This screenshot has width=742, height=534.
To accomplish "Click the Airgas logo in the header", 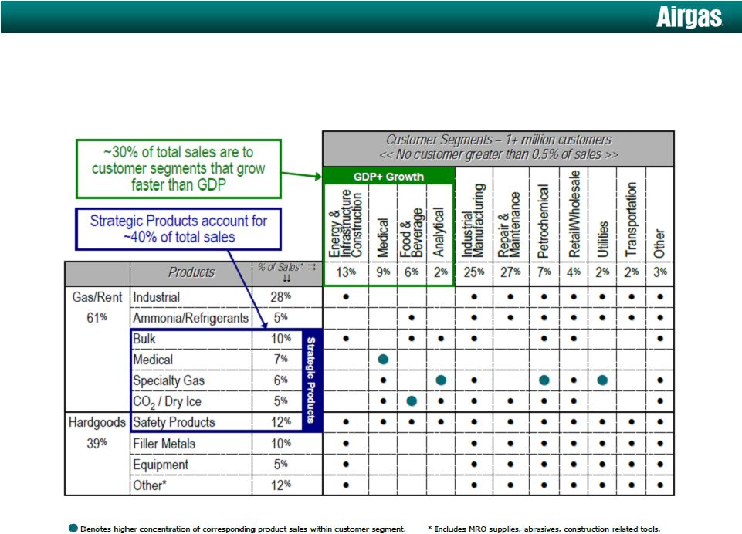I will (x=689, y=18).
